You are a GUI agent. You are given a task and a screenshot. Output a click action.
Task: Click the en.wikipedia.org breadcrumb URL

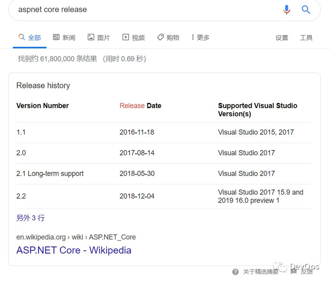click(x=76, y=237)
